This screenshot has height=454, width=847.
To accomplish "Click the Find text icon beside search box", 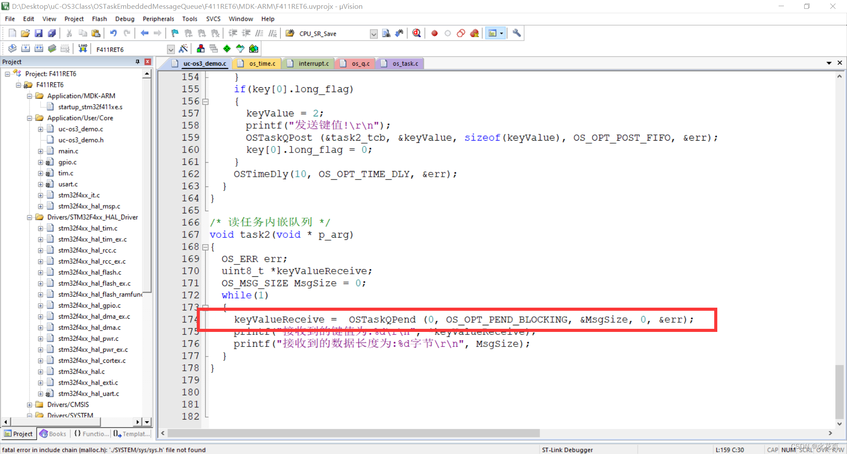I will 386,33.
